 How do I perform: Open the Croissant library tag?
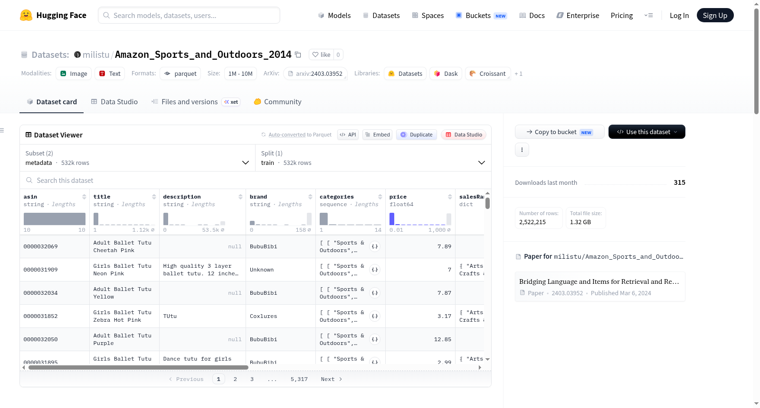(x=488, y=73)
